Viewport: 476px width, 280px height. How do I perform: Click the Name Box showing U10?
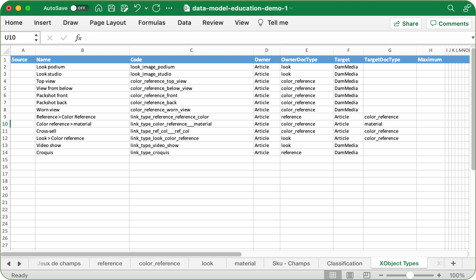point(18,38)
